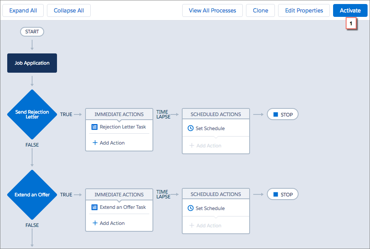Click the Extend an Offer Task list icon
This screenshot has height=249, width=370.
click(x=94, y=207)
